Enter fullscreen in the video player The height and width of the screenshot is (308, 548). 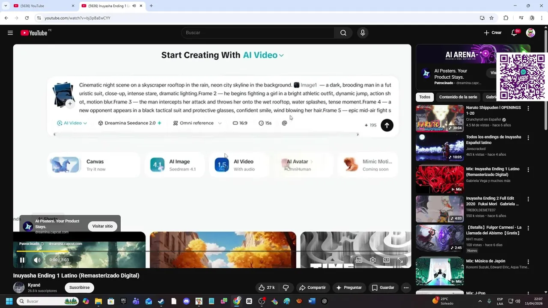click(x=400, y=260)
